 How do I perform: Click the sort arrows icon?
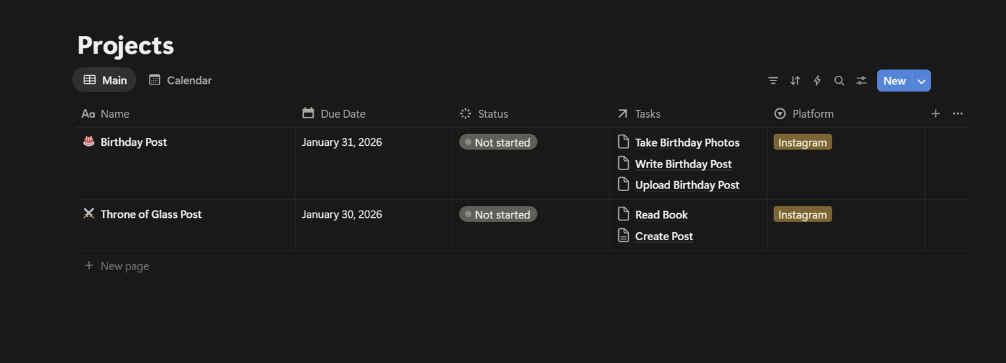coord(795,80)
